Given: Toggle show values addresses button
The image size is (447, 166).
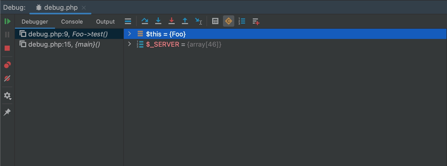Looking at the screenshot, I should pos(229,21).
